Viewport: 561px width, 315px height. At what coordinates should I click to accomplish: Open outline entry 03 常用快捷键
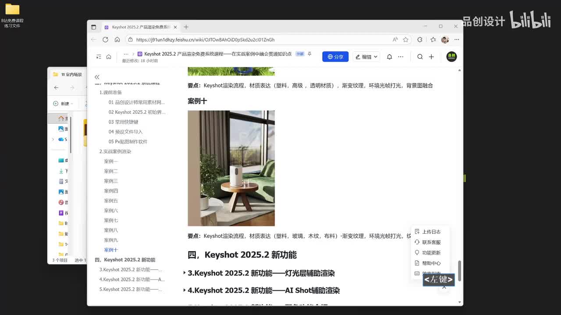[123, 122]
